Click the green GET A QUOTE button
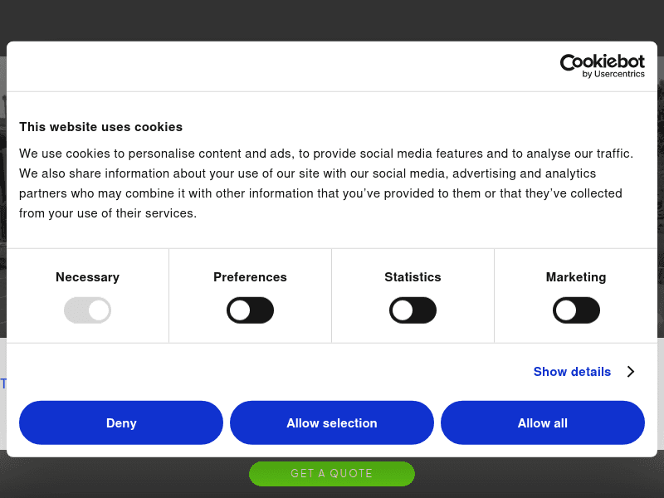 click(x=332, y=474)
